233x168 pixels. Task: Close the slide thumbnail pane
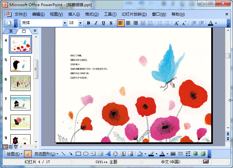click(x=35, y=31)
